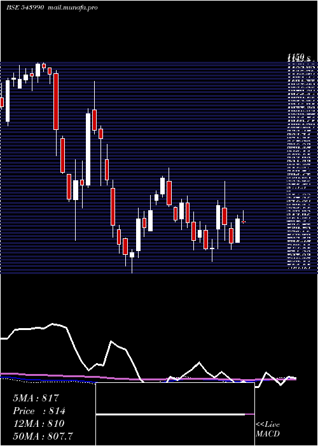Click the '50MA : 807.7' value
Image resolution: width=318 pixels, height=446 pixels.
click(43, 436)
